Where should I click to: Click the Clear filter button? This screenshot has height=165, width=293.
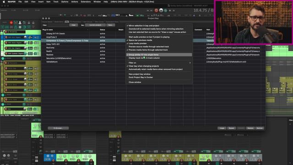pyautogui.click(x=73, y=25)
